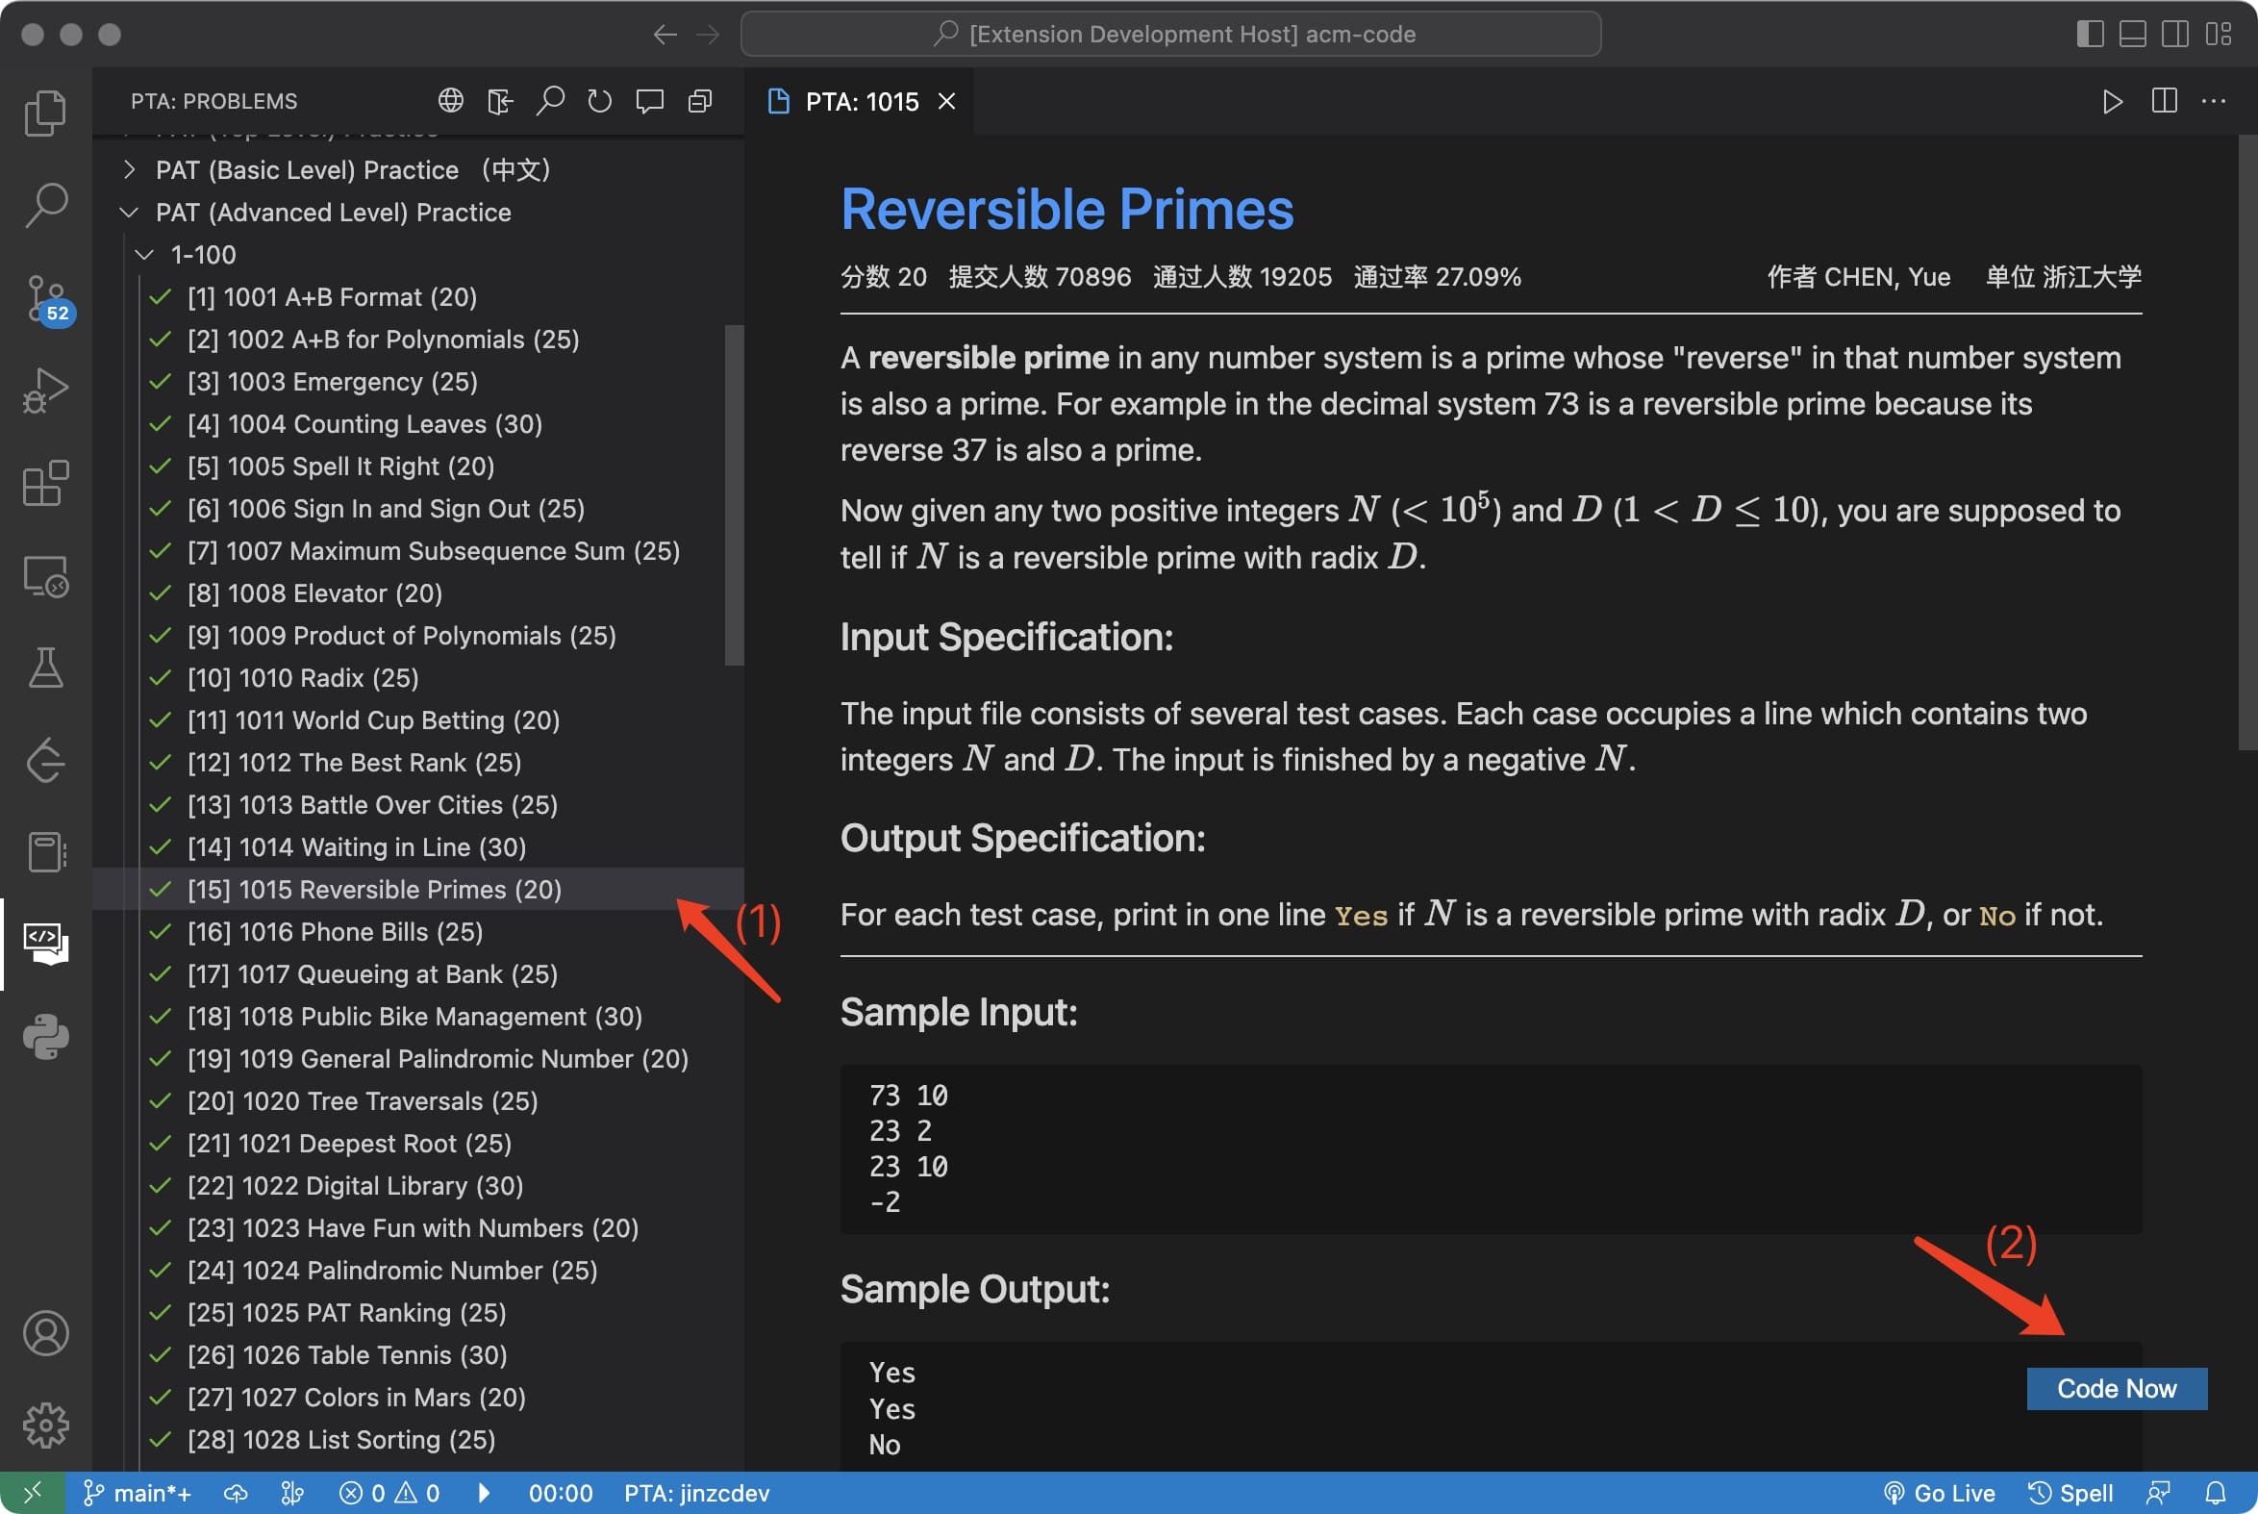
Task: Open the Accounts menu icon
Action: (45, 1333)
